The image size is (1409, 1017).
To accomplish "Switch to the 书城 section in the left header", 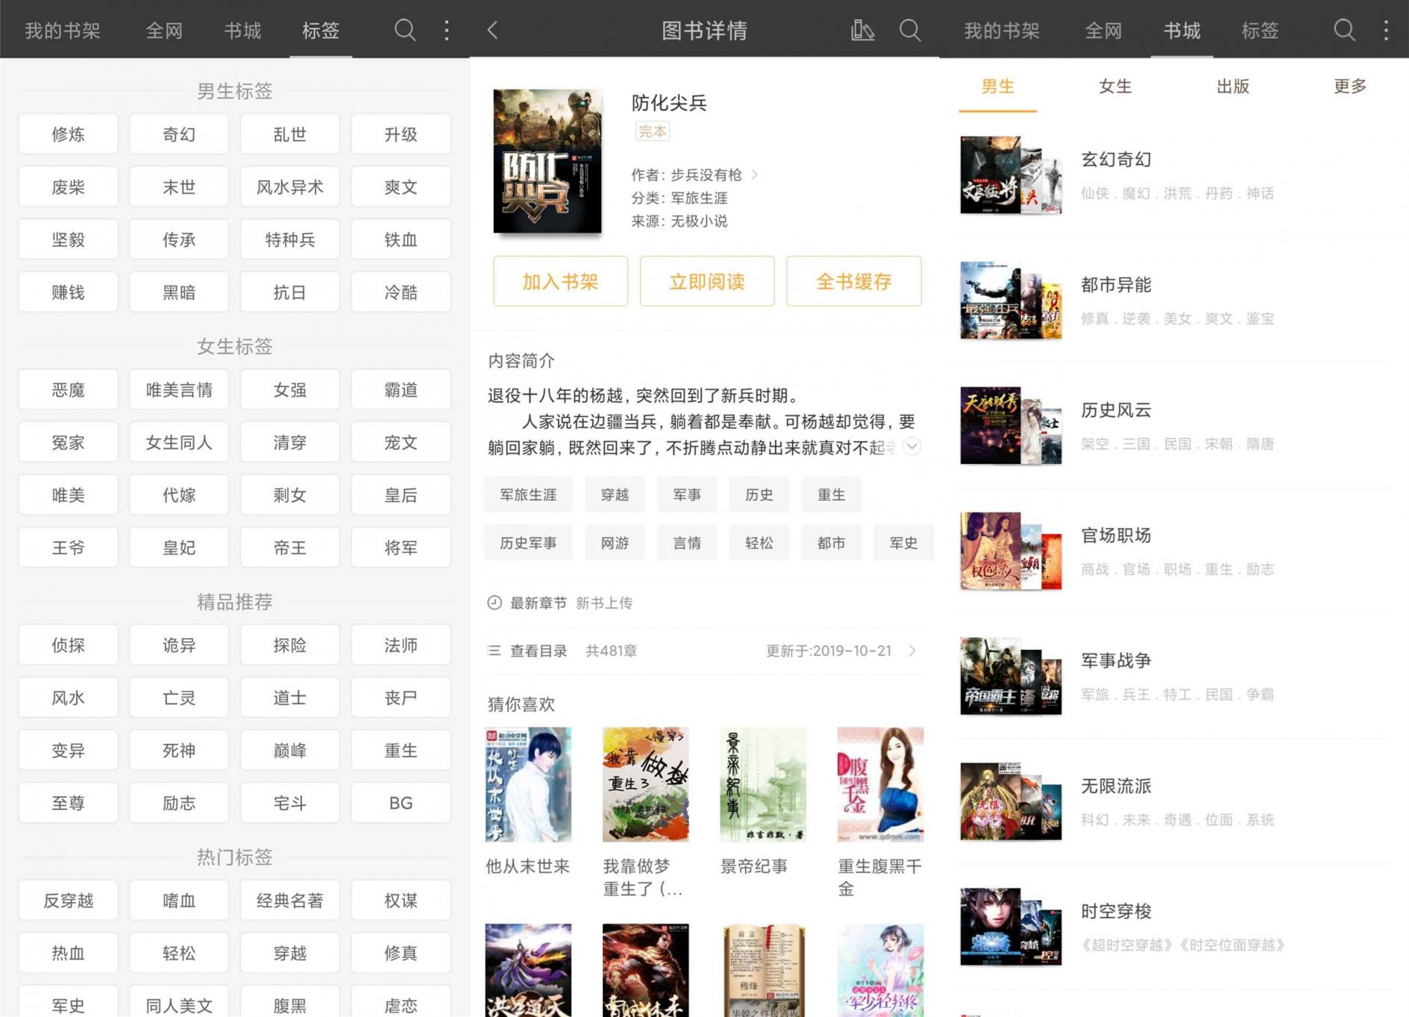I will (x=242, y=31).
